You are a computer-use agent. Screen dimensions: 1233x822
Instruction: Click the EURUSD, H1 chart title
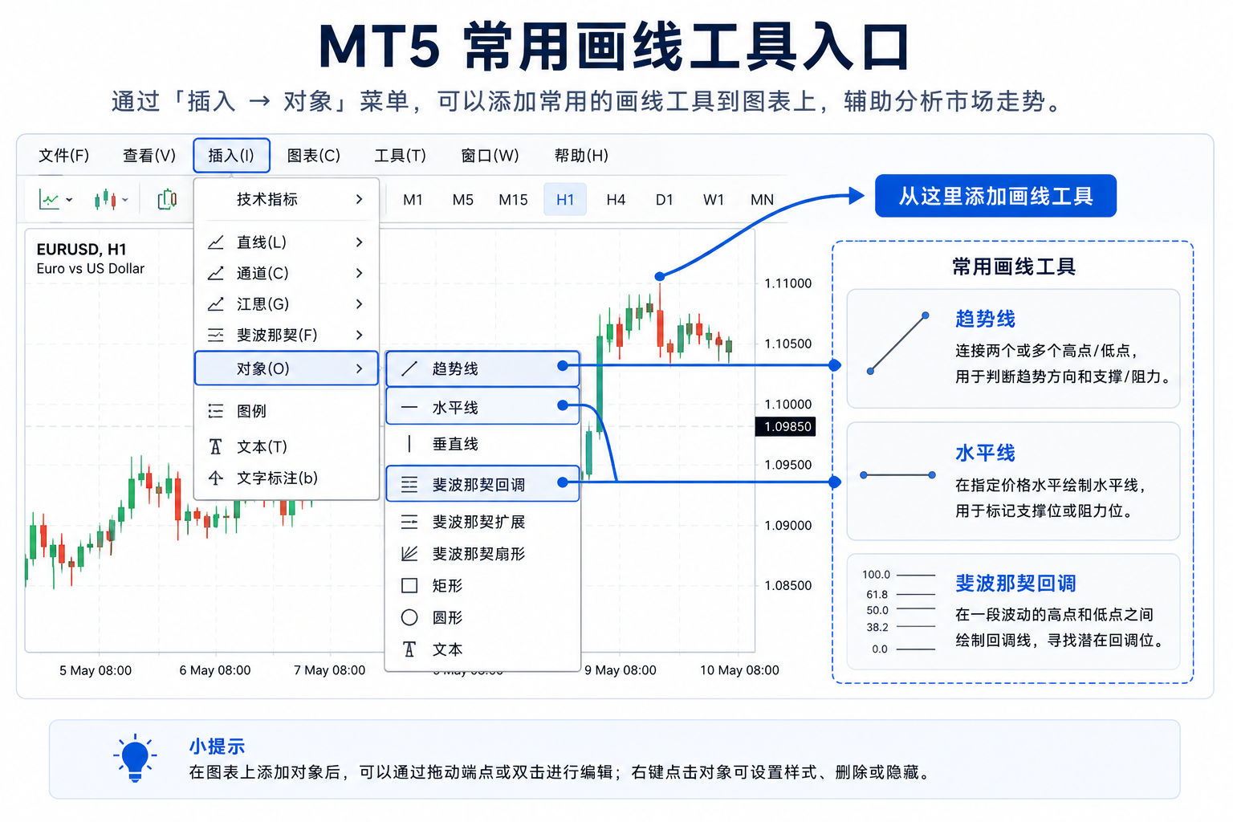tap(82, 250)
